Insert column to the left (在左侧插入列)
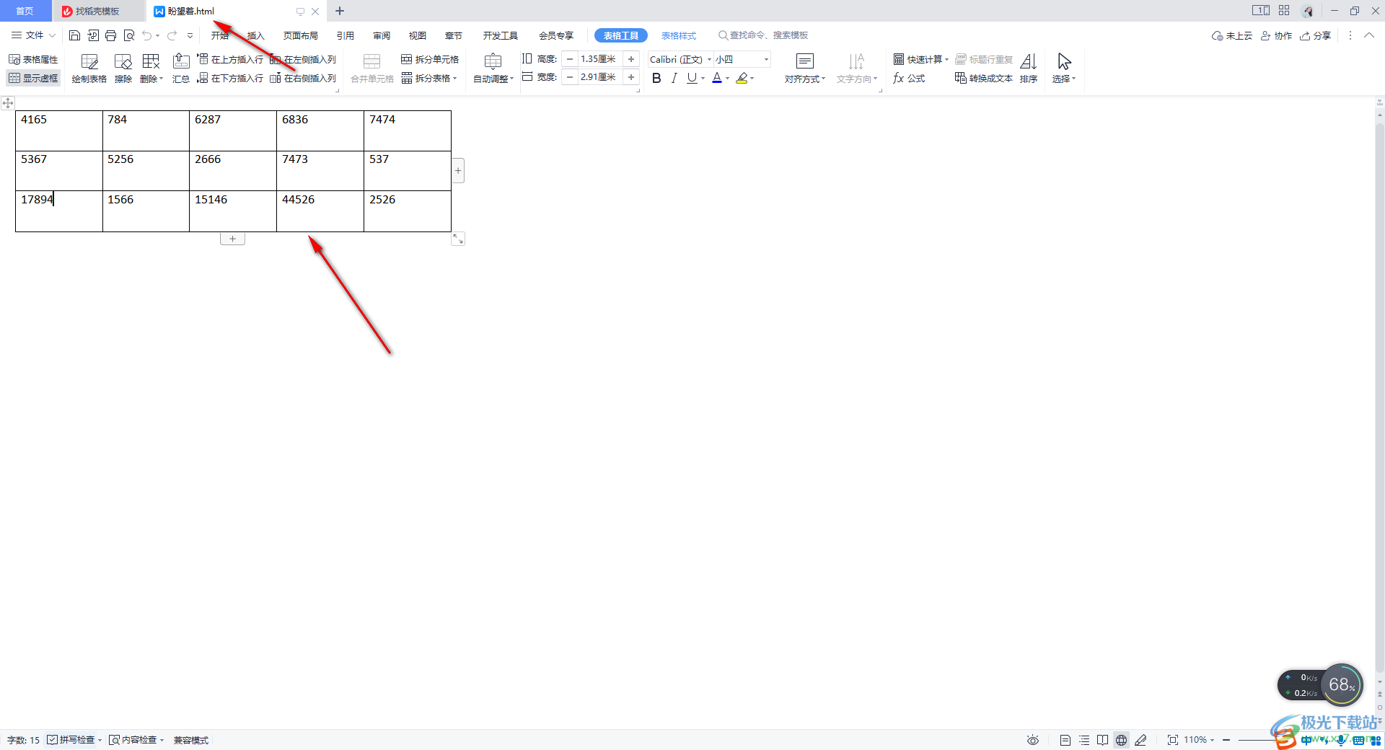Screen dimensions: 1385x750 tap(303, 59)
